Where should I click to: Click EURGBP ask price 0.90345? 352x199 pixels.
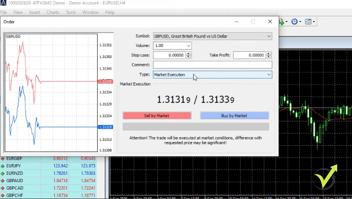88,159
